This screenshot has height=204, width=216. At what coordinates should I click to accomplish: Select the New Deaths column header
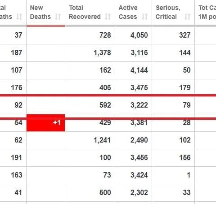(x=45, y=13)
